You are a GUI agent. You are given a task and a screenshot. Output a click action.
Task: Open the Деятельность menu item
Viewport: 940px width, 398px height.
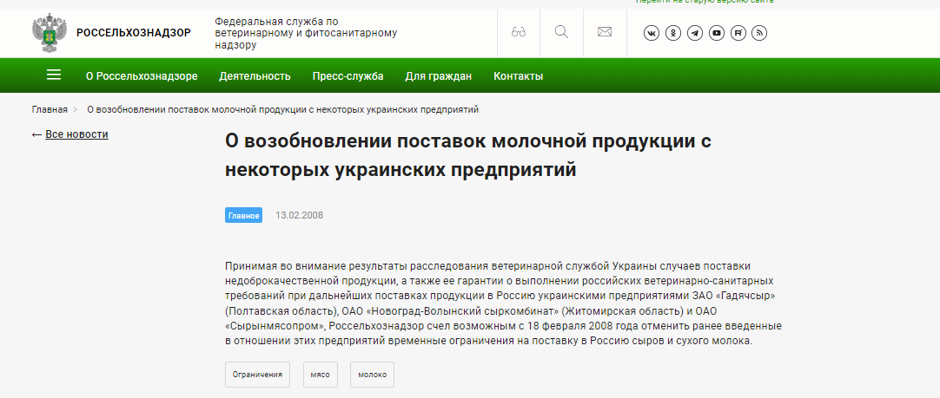click(x=255, y=76)
